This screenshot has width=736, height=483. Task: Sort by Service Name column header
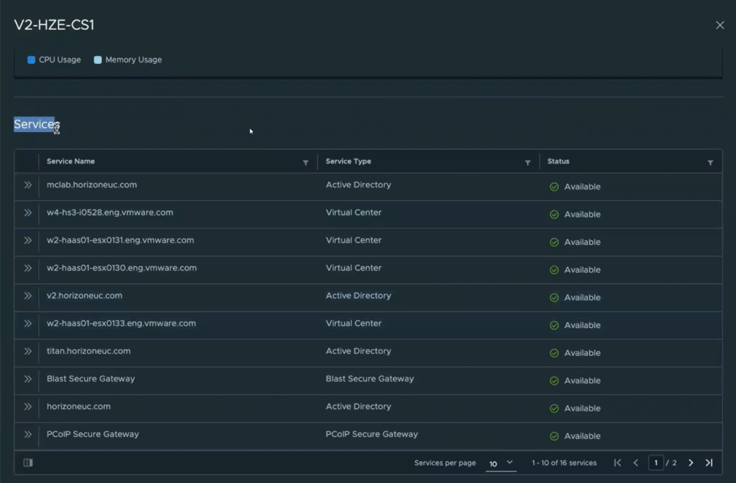pyautogui.click(x=70, y=161)
